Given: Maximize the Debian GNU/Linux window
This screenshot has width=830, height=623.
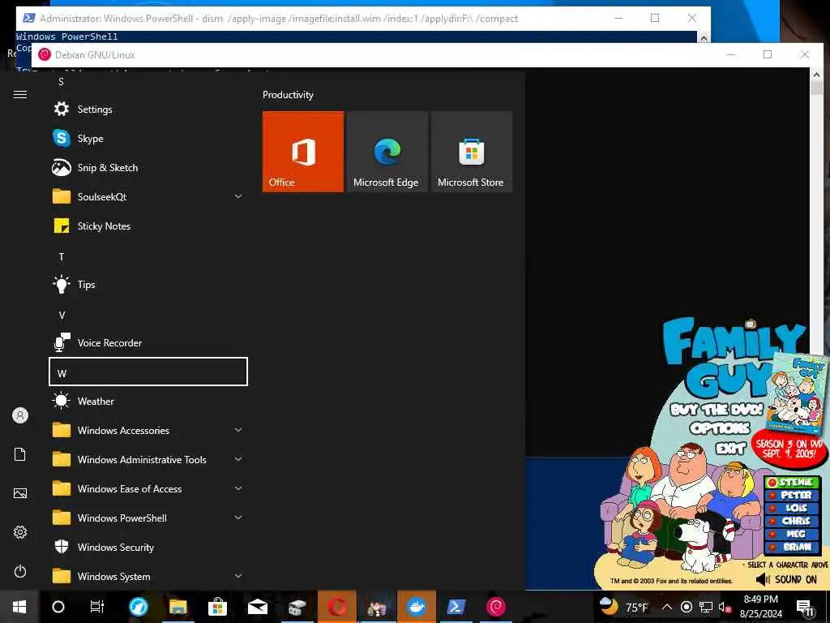Looking at the screenshot, I should click(768, 54).
